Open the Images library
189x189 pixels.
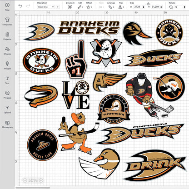(x=7, y=65)
